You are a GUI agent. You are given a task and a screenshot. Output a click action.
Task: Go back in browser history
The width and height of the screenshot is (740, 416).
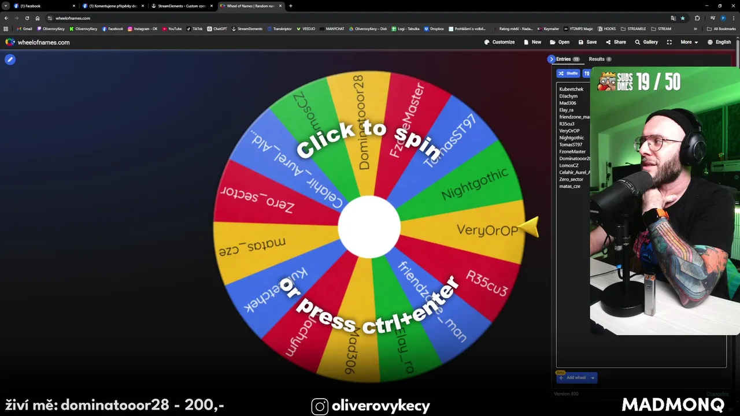(6, 18)
